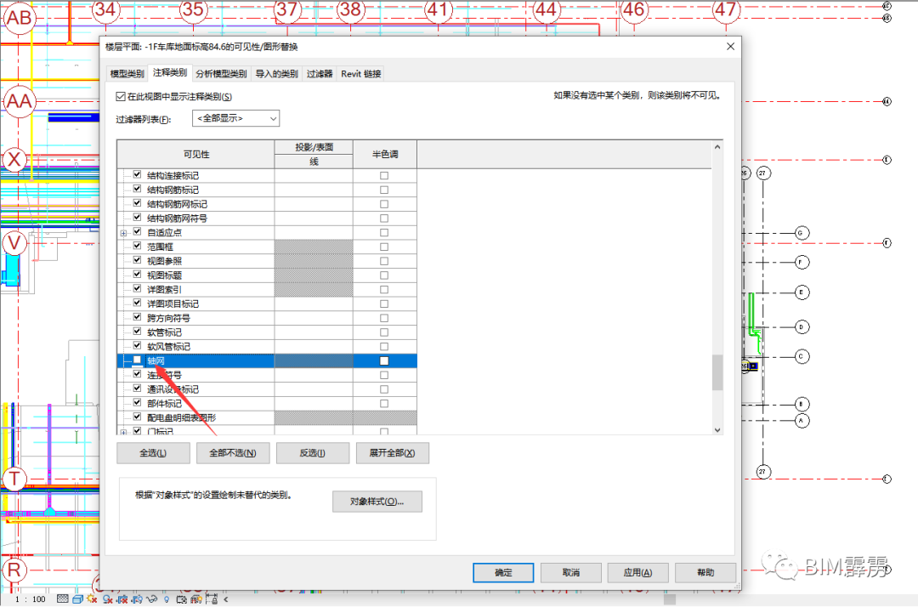Switch to the 注释类别 tab
The image size is (918, 607).
[170, 72]
